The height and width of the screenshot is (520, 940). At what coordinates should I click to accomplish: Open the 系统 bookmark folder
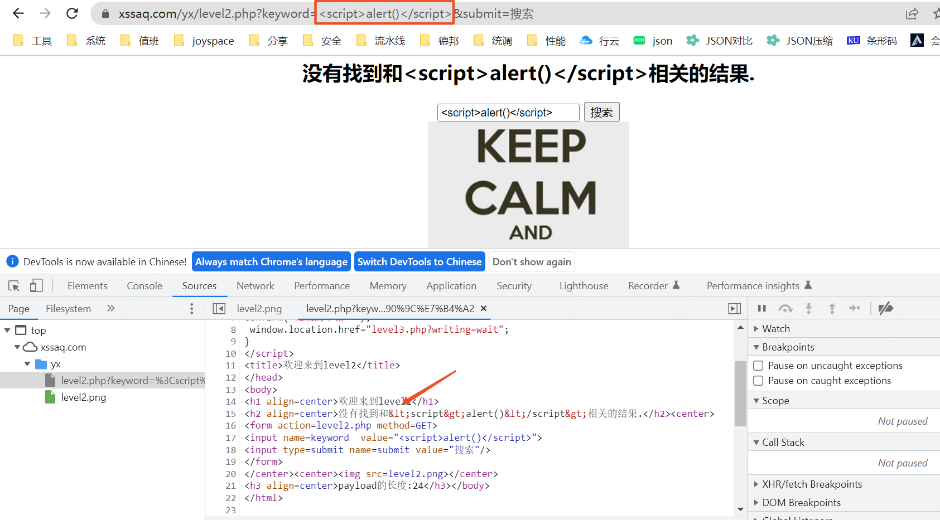click(x=86, y=40)
